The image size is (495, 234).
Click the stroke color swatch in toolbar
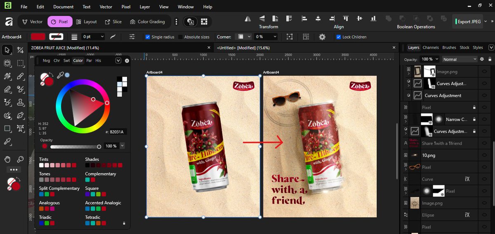point(57,37)
